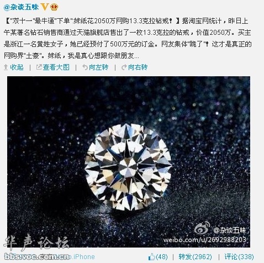Click the 转发(2962) repost link

[195, 257]
